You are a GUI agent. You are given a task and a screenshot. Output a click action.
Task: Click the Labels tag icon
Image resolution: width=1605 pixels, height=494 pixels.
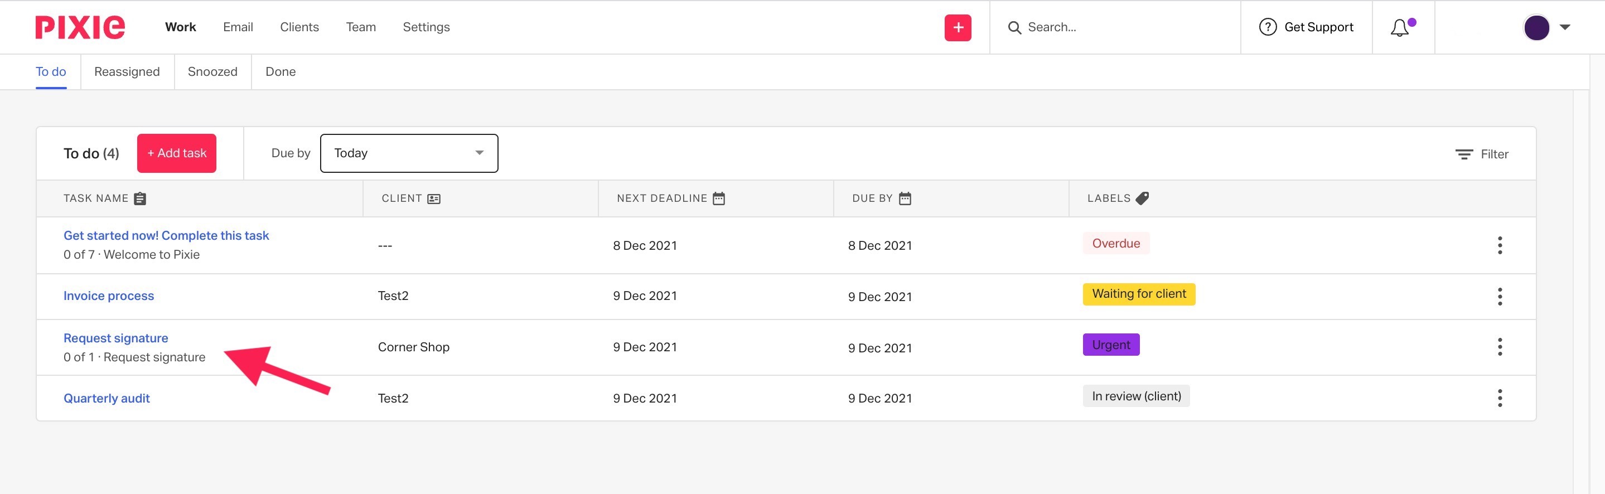[1142, 198]
